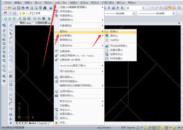
Task: Click 属性提取 menu entry
Action: click(79, 77)
